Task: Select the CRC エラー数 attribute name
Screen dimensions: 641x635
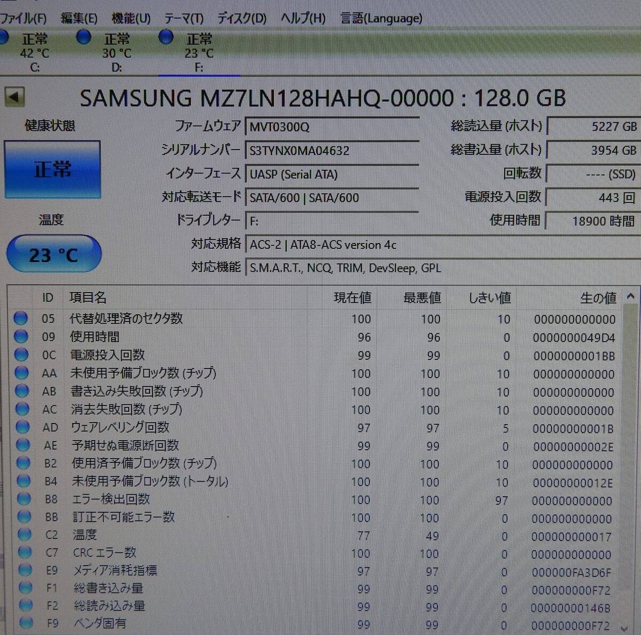Action: click(105, 552)
